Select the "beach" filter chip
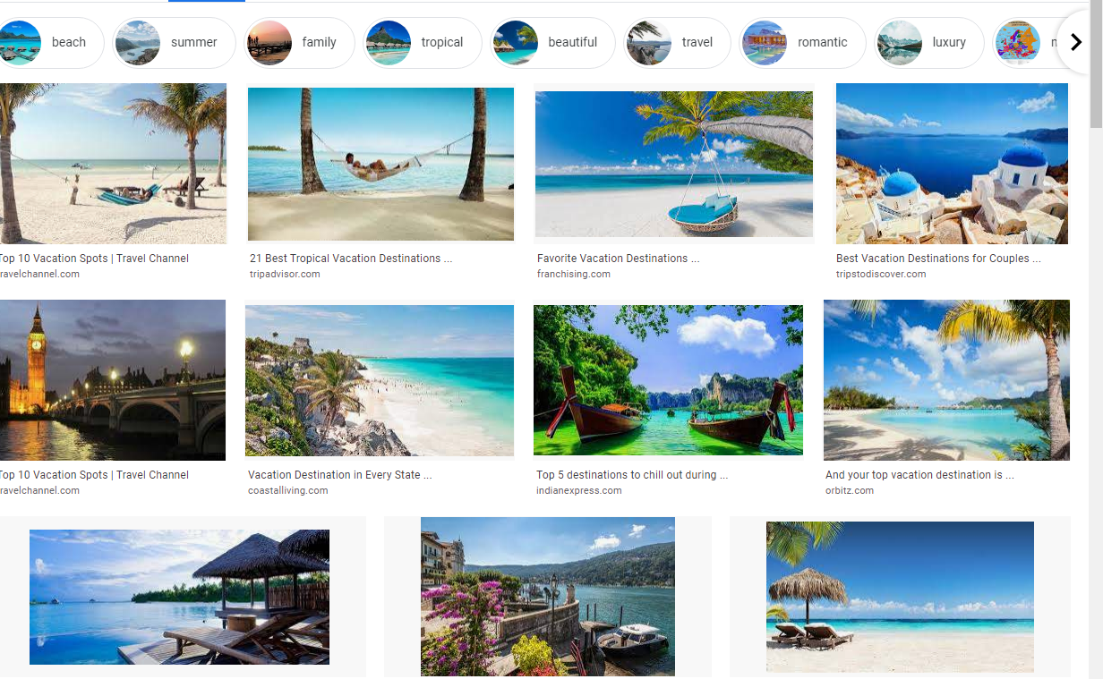1103x679 pixels. (x=50, y=42)
